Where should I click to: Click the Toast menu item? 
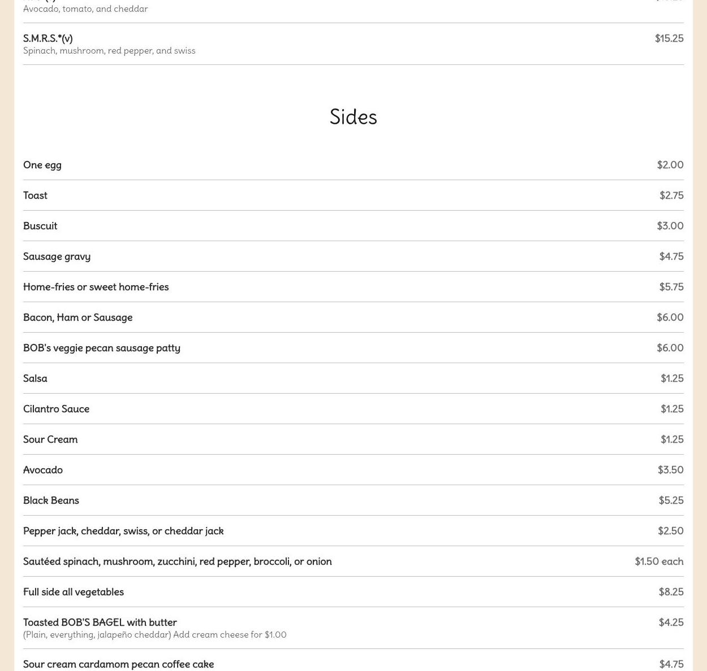pos(353,195)
